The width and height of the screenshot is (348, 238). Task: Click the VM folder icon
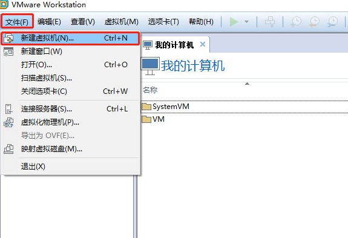pyautogui.click(x=146, y=119)
